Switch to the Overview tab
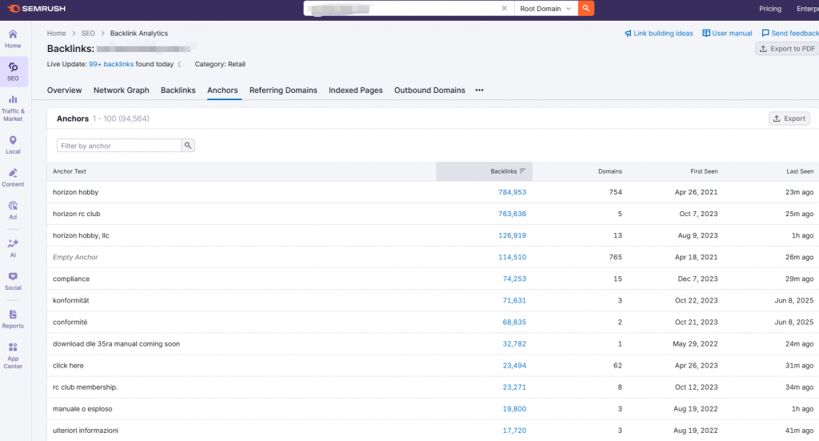 [64, 90]
